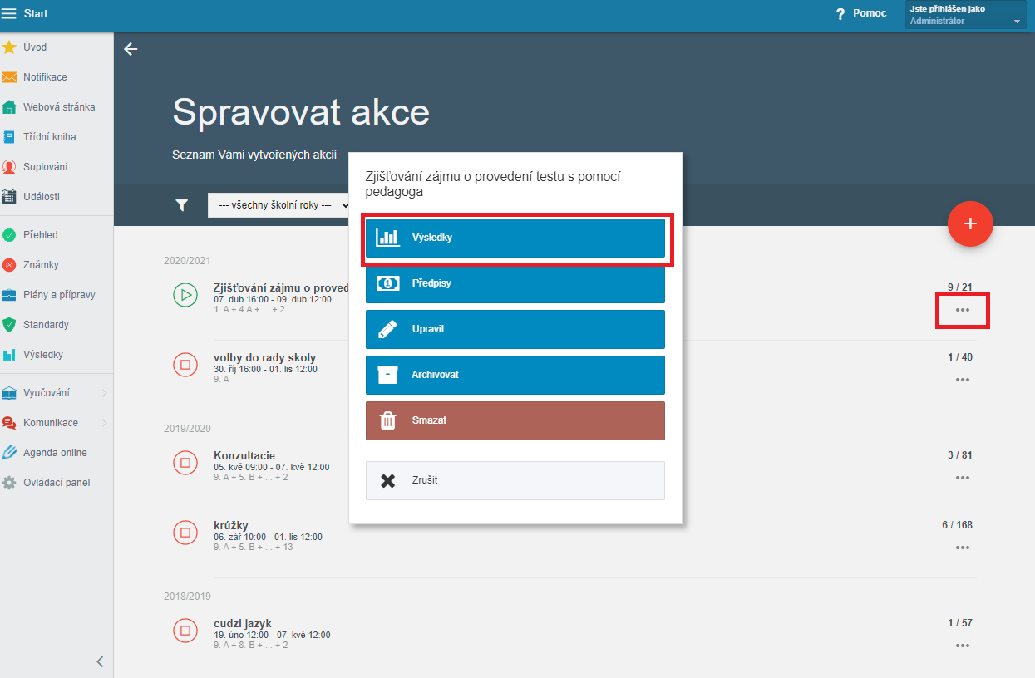Select Výsledky in the popup menu
Image resolution: width=1035 pixels, height=678 pixels.
[x=515, y=238]
